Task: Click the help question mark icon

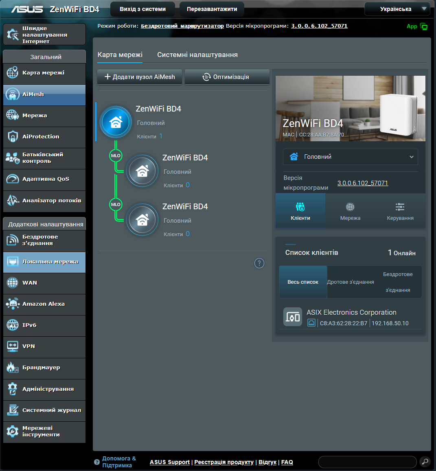Action: 259,263
